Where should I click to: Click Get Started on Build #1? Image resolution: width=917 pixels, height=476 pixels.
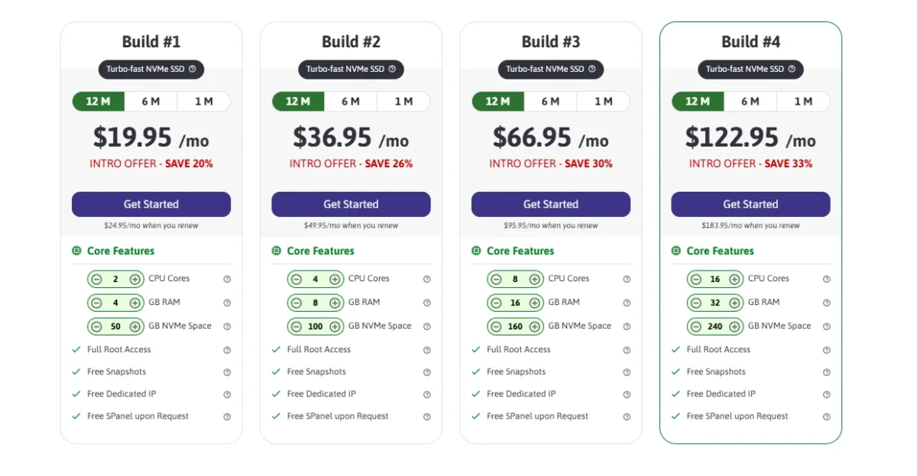tap(151, 204)
